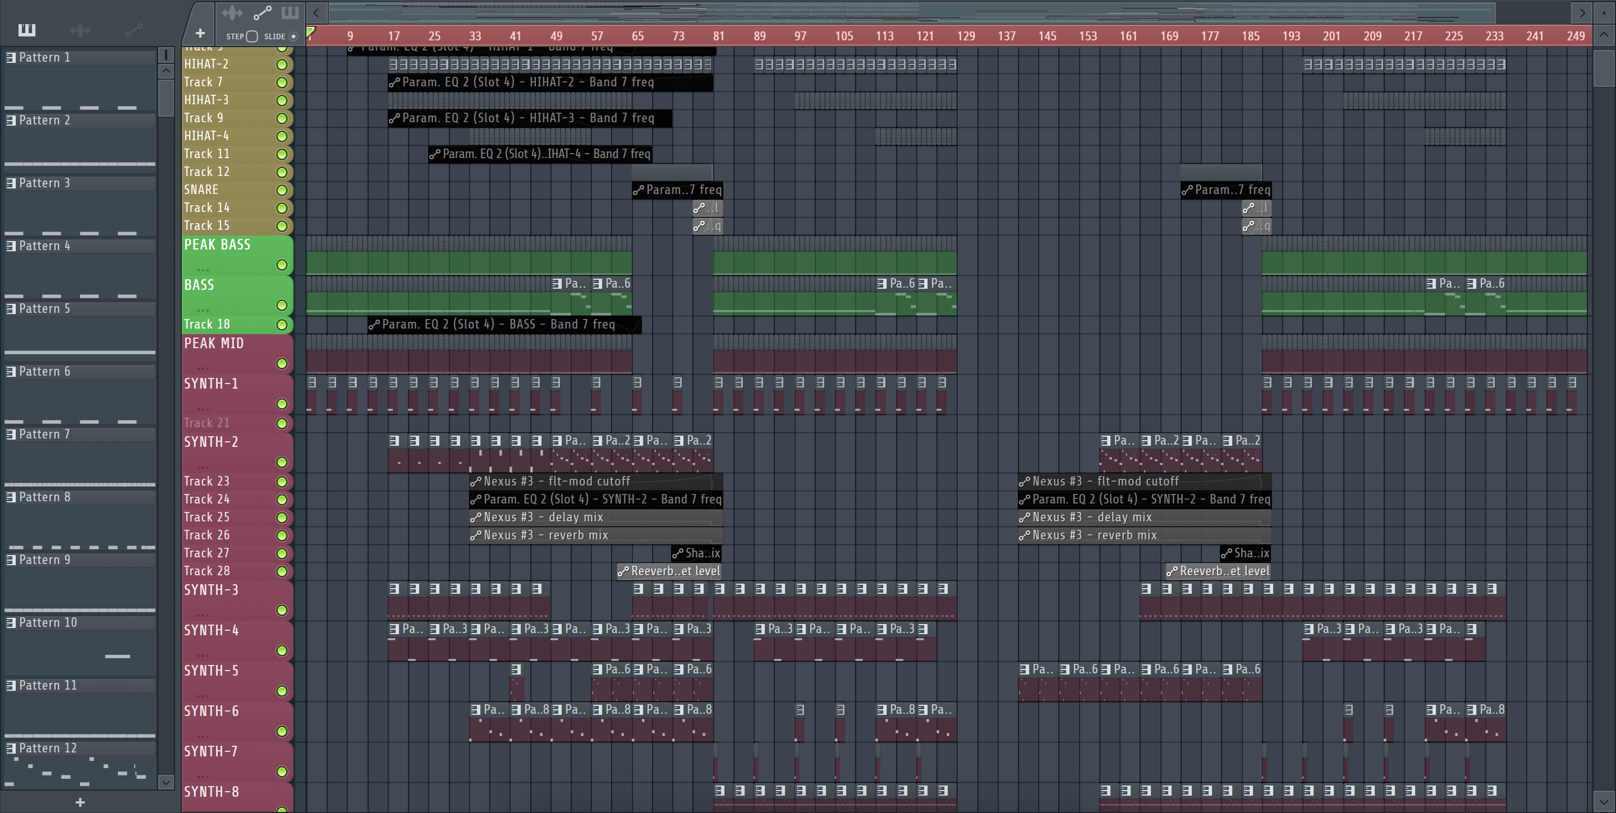Focus automation clips in the playlist toolbar
Screen dimensions: 1616x813
point(262,12)
